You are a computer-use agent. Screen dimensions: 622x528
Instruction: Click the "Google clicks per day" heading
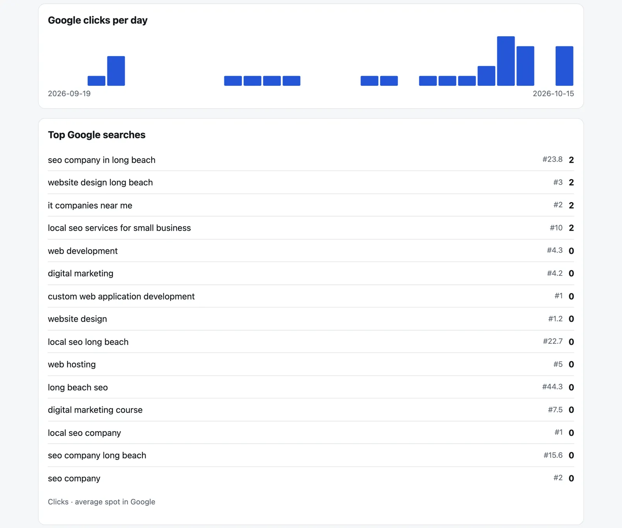coord(98,20)
